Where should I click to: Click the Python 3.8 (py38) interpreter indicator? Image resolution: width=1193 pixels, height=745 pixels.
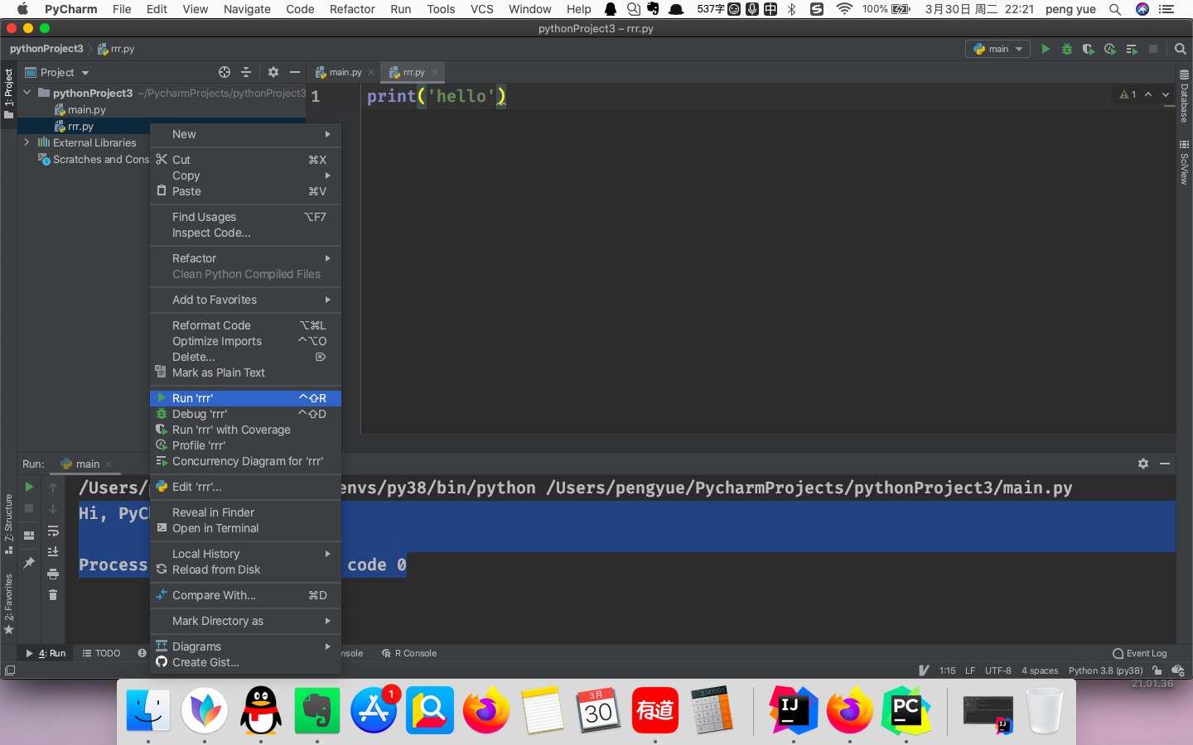[1105, 670]
